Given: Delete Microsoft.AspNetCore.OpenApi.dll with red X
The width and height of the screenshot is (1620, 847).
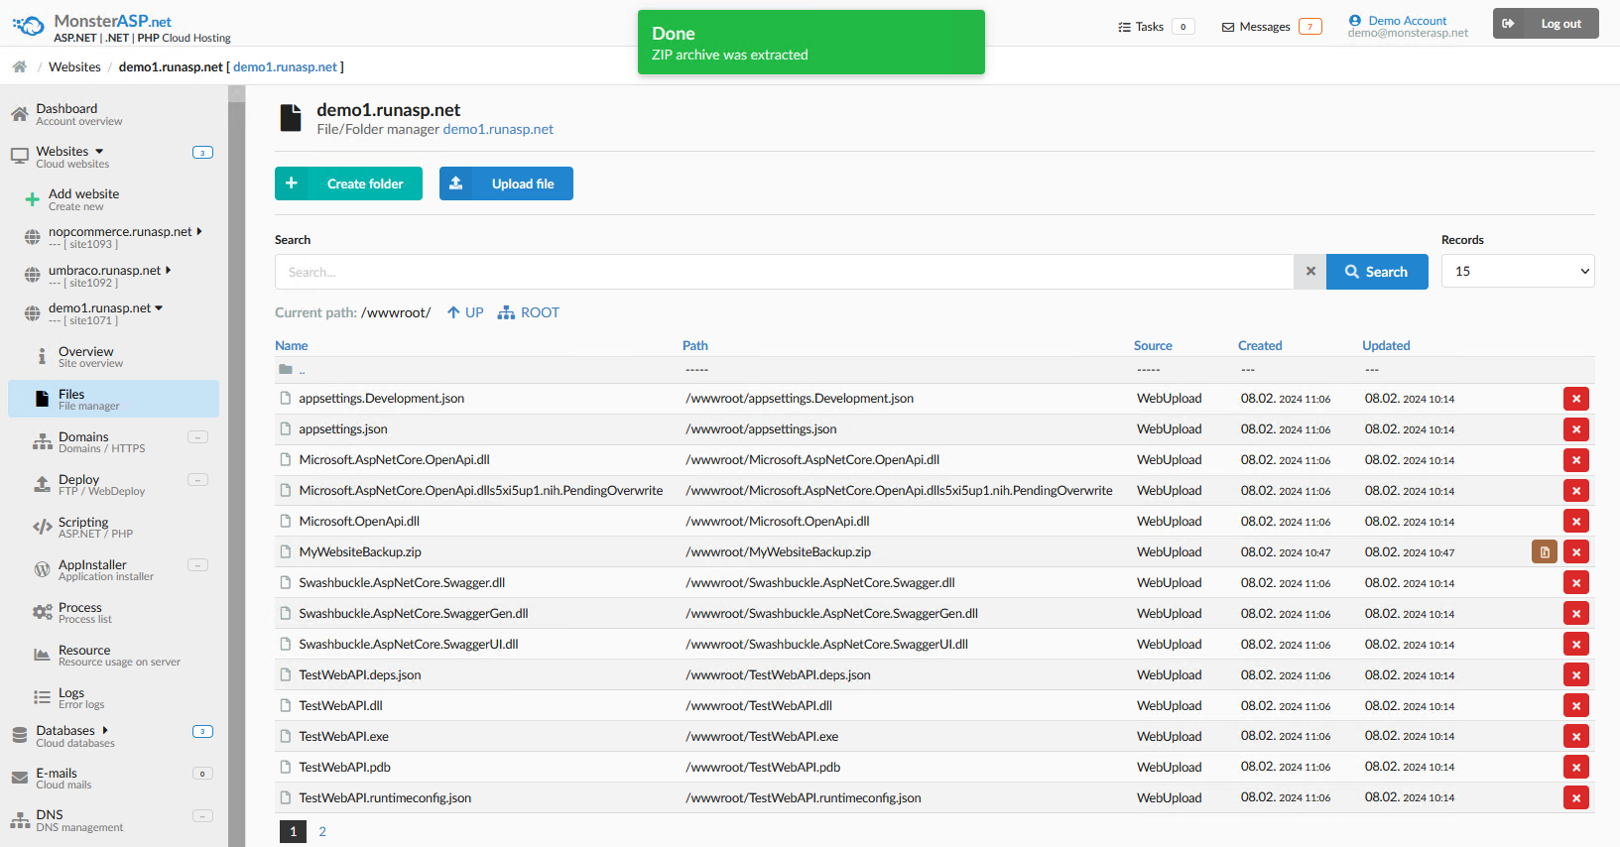Looking at the screenshot, I should tap(1576, 460).
